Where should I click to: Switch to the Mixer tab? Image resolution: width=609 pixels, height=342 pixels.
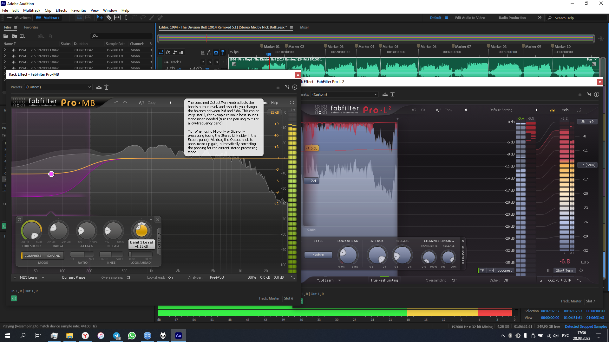point(304,27)
